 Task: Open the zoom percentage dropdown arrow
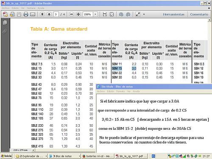click(95, 14)
